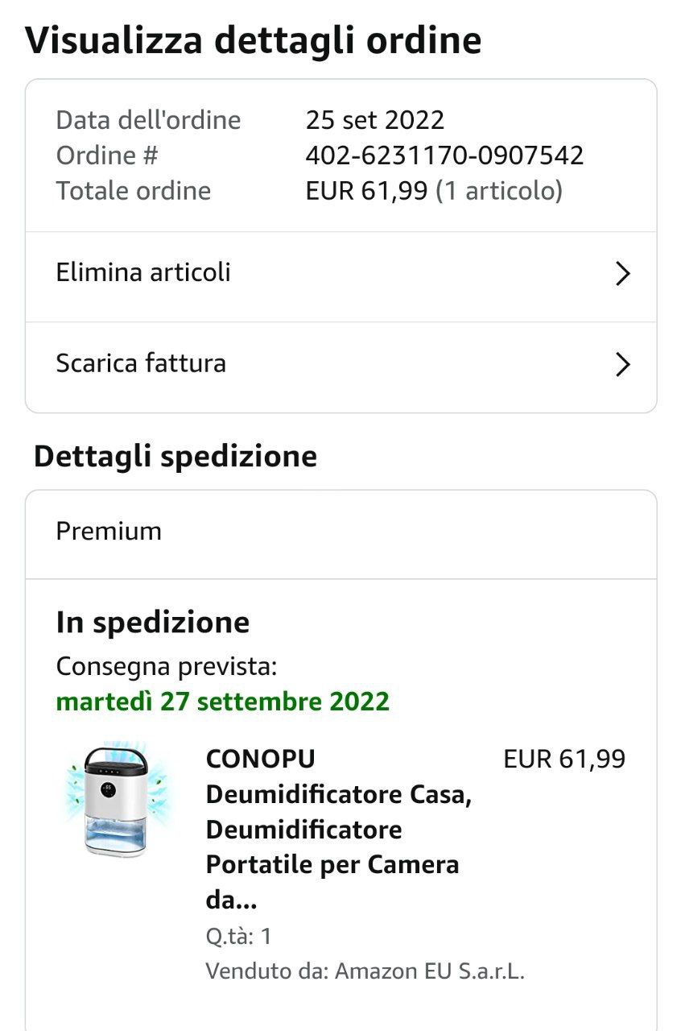
Task: Tap the Q.tà: 1 quantity text
Action: 239,936
